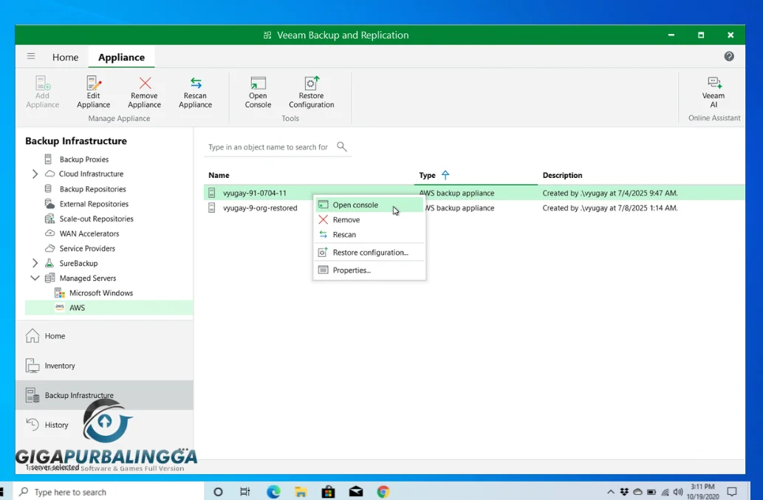Viewport: 763px width, 500px height.
Task: Switch to the Home ribbon tab
Action: [65, 58]
